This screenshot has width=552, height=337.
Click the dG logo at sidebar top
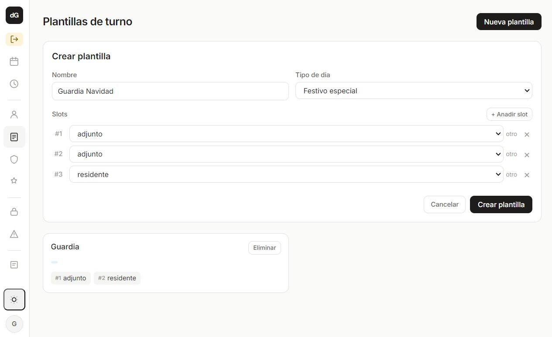point(14,15)
